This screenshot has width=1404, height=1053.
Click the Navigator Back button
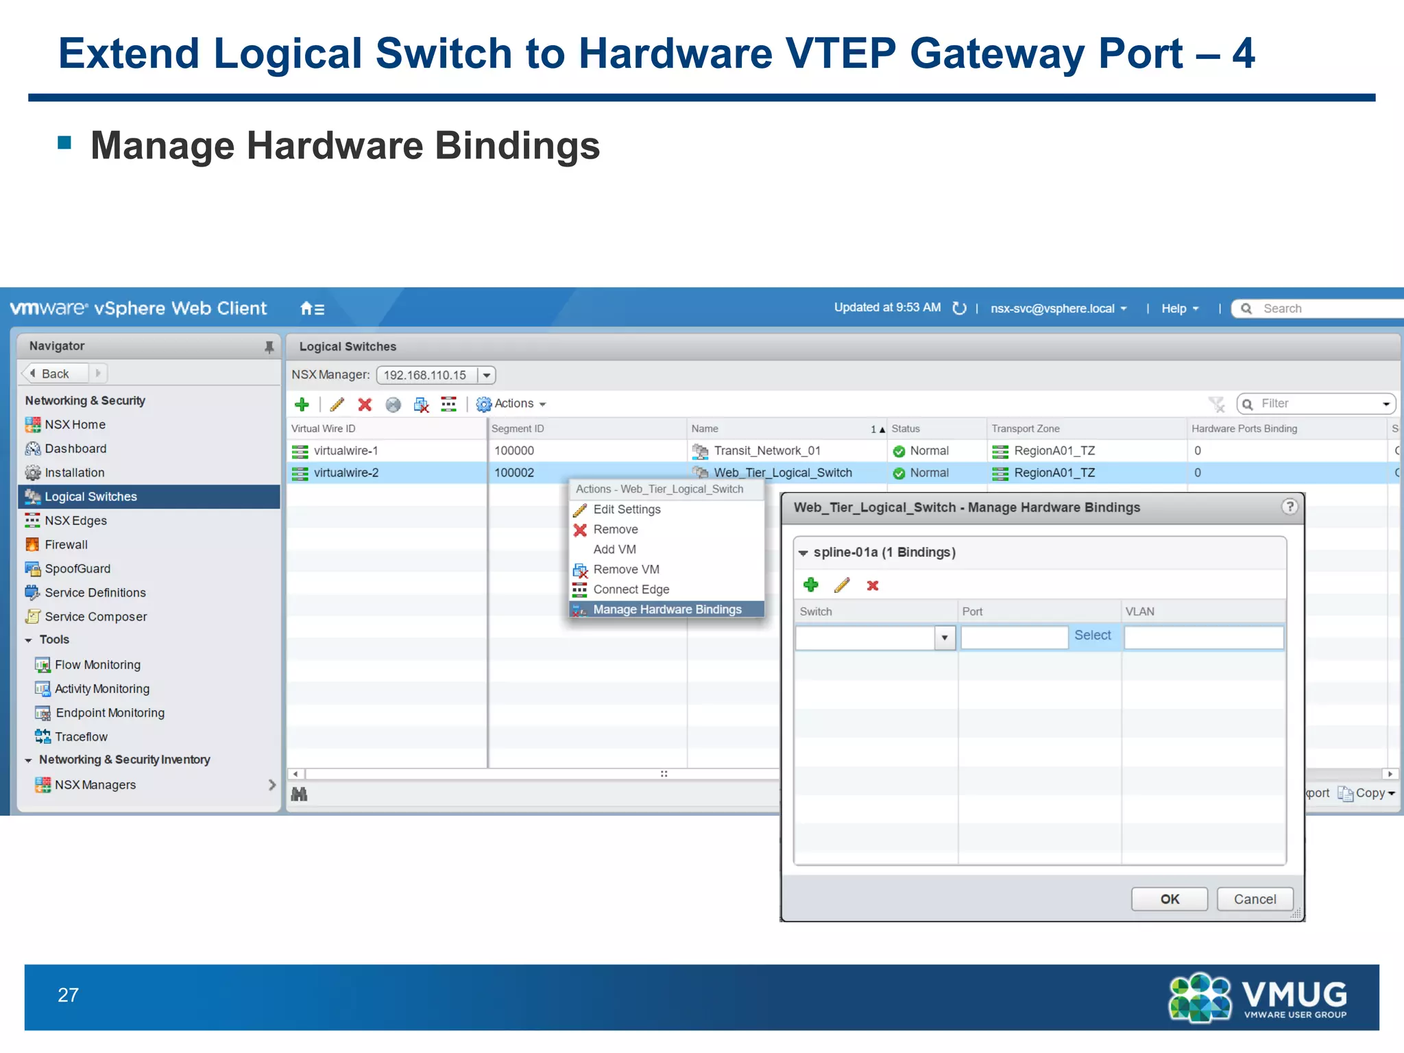[55, 374]
